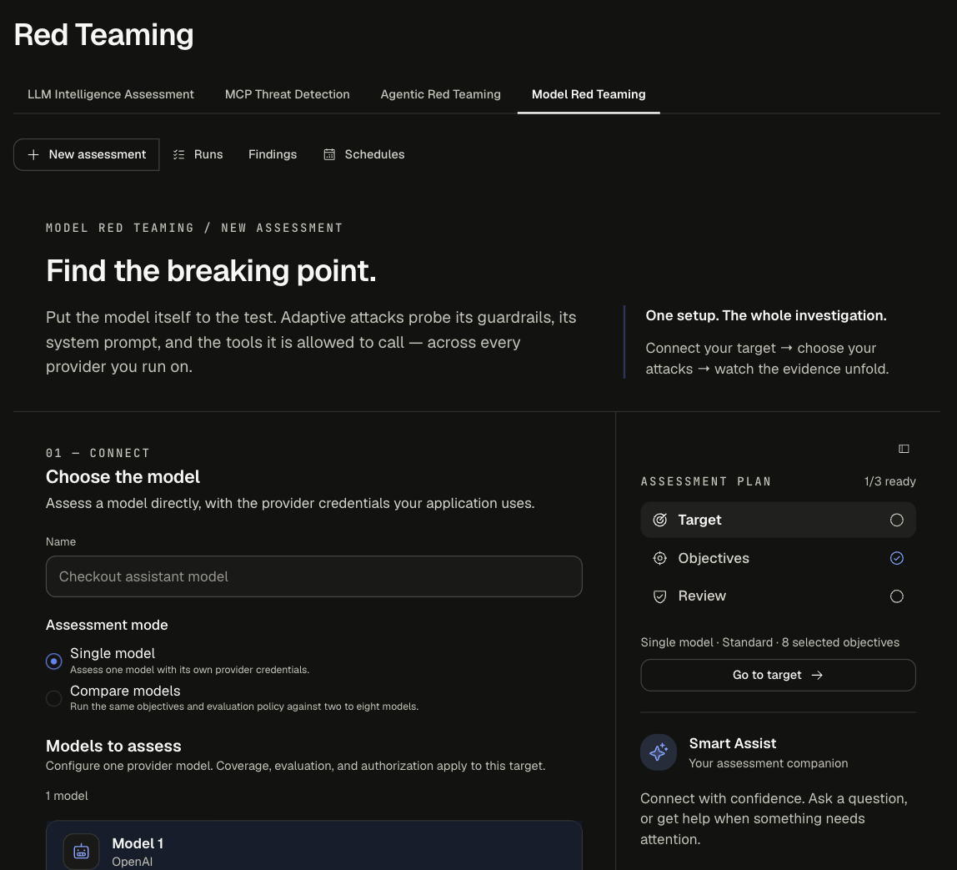Open the Findings view

click(273, 154)
